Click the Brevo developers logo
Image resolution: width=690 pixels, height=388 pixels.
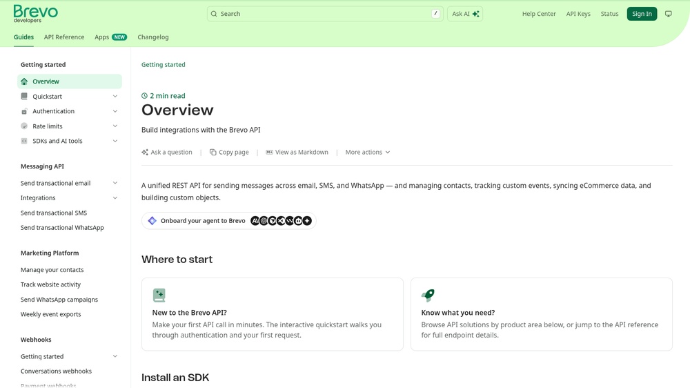point(36,14)
